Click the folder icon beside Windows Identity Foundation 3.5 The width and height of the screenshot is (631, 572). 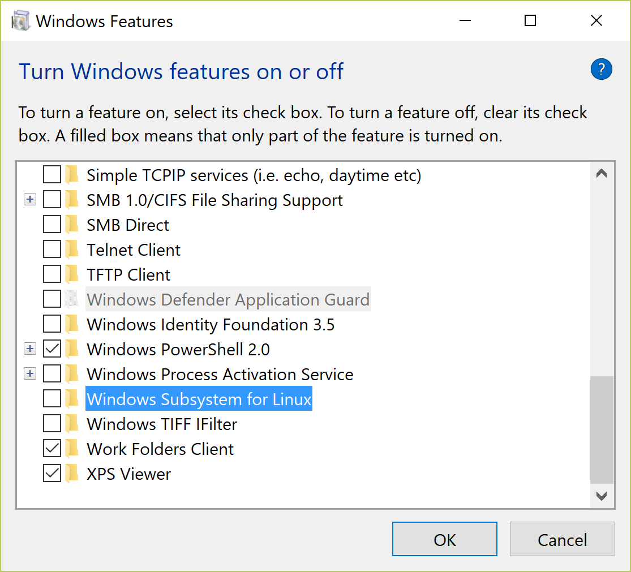click(72, 324)
